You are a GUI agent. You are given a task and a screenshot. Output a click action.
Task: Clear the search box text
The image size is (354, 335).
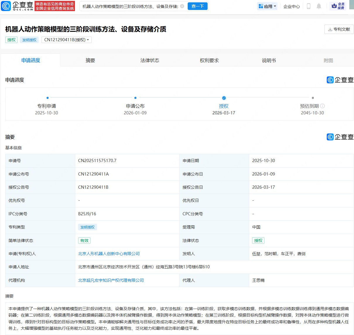point(182,6)
